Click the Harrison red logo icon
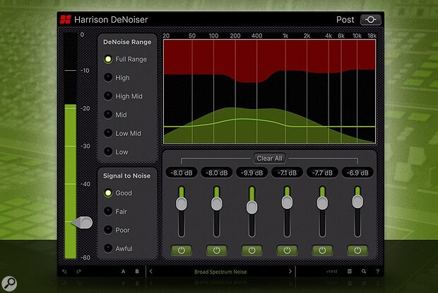This screenshot has width=438, height=293. [x=66, y=20]
